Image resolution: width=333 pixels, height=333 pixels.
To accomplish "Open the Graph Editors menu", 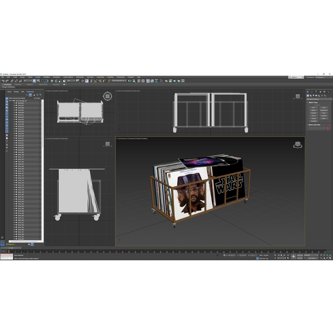I will [x=68, y=77].
